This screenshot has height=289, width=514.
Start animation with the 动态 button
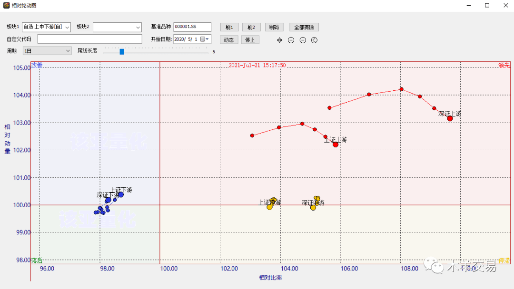228,40
